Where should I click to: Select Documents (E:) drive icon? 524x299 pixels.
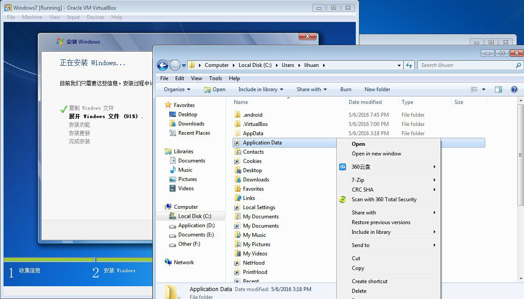click(x=173, y=235)
